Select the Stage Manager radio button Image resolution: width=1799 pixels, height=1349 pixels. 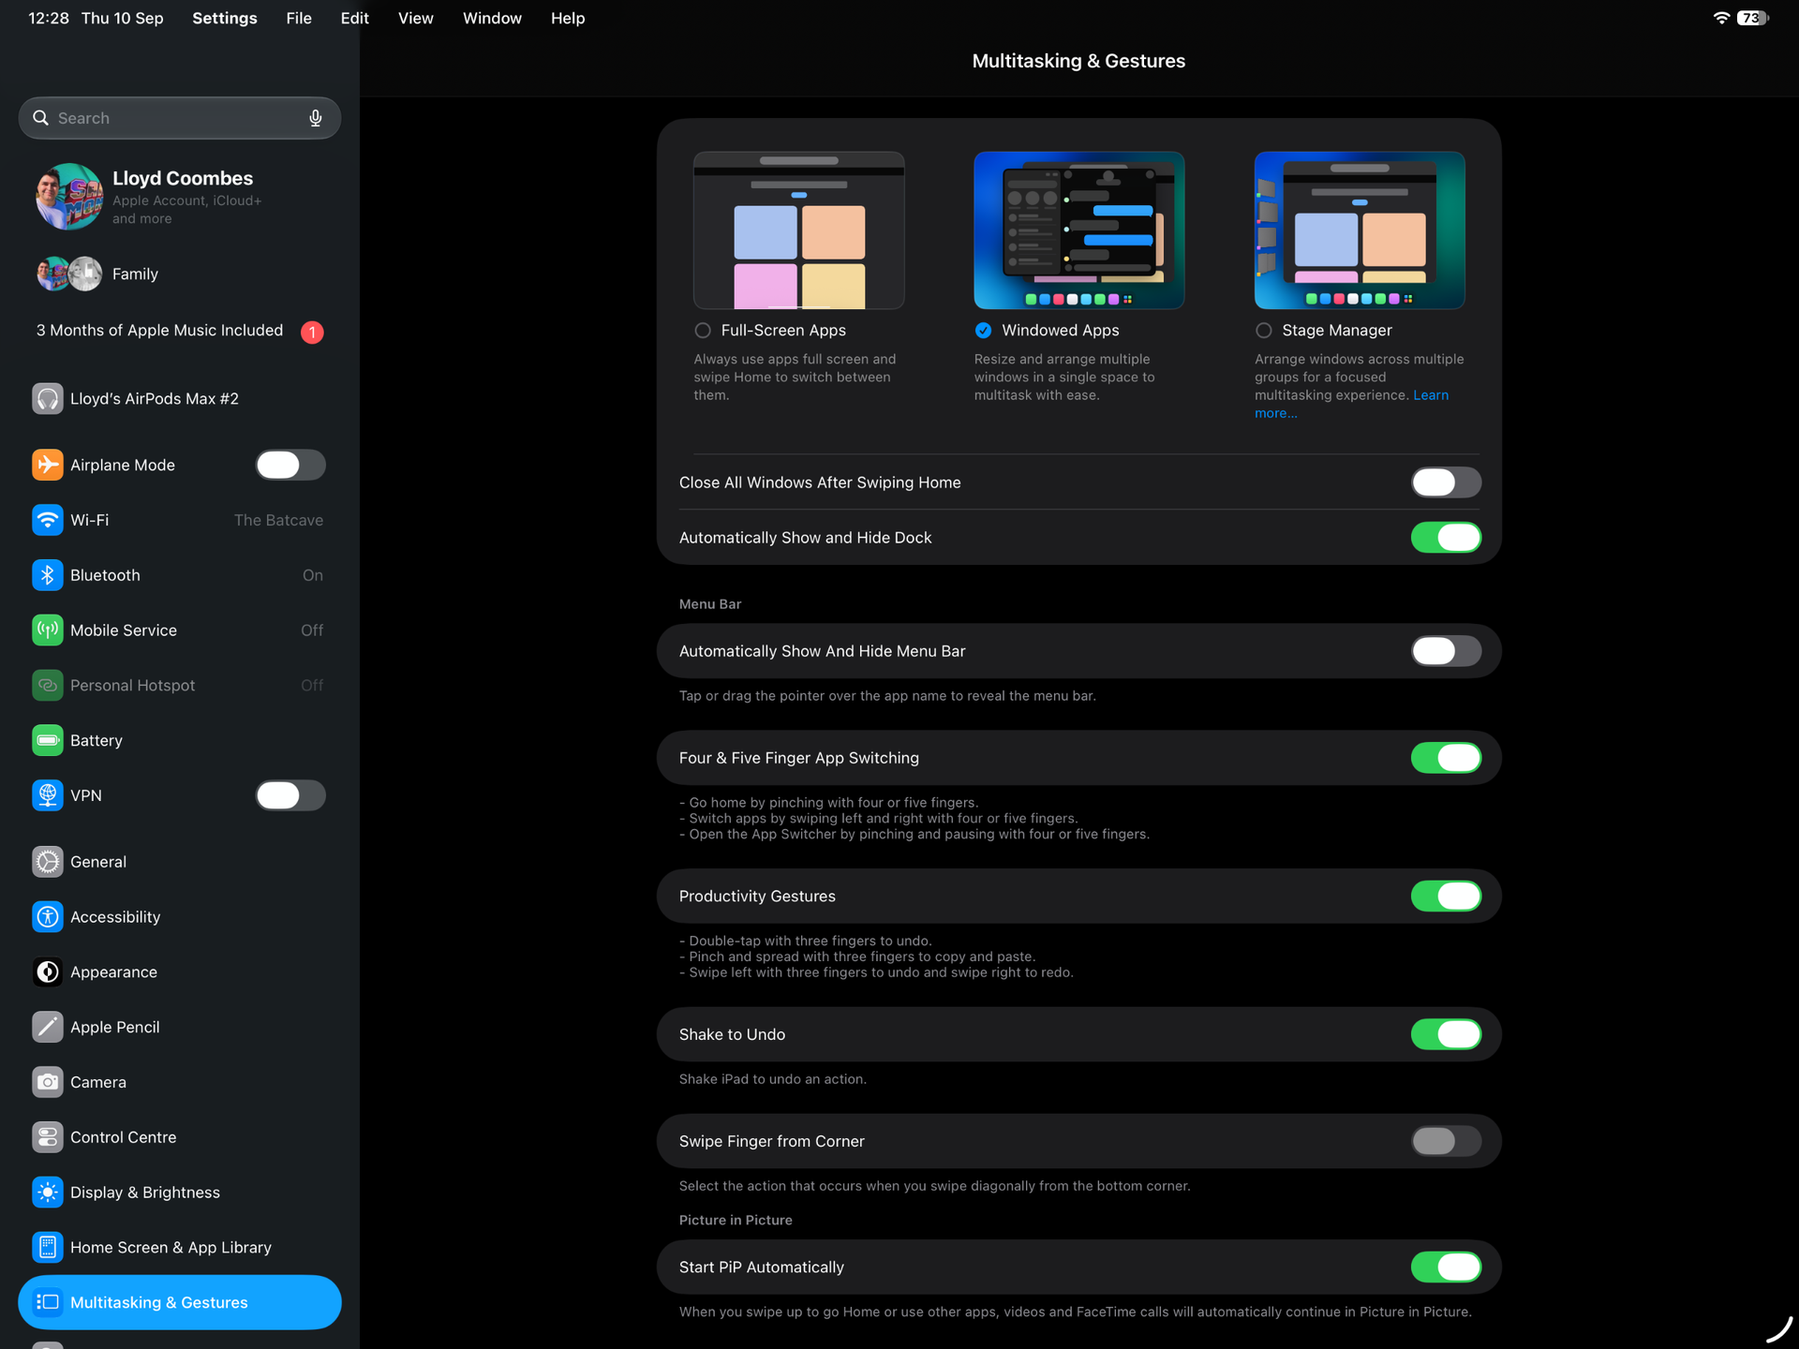[1264, 331]
